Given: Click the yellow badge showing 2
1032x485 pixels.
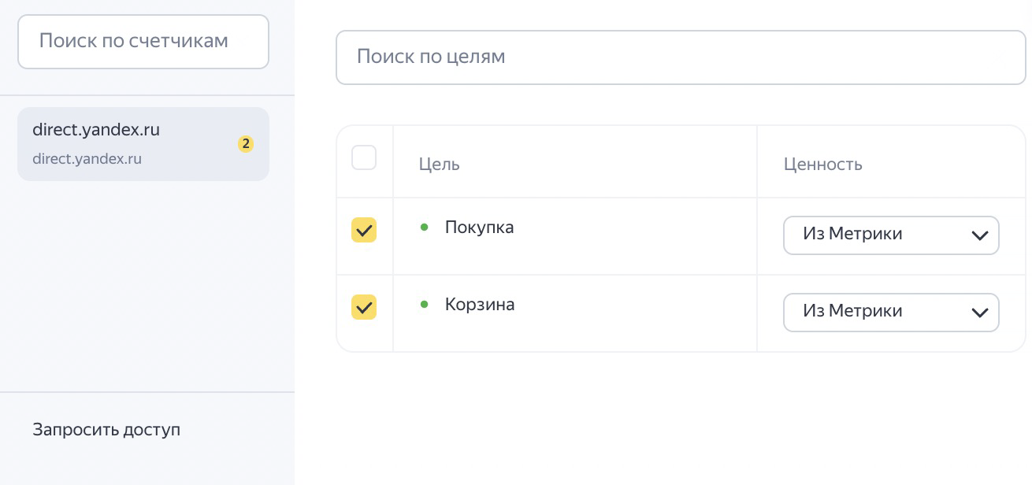Looking at the screenshot, I should (x=246, y=144).
